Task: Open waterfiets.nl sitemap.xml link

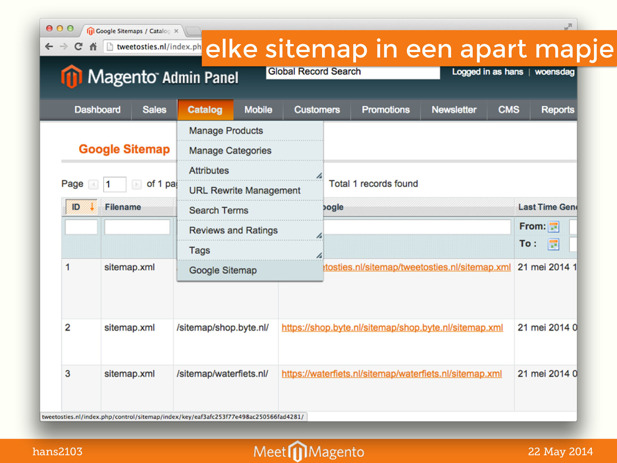Action: [392, 374]
